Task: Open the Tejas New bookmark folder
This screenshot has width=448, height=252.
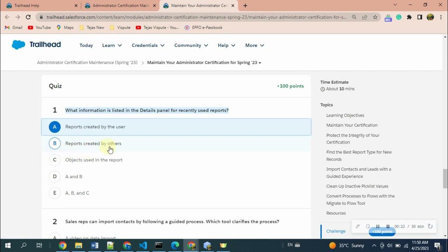Action: pyautogui.click(x=92, y=27)
